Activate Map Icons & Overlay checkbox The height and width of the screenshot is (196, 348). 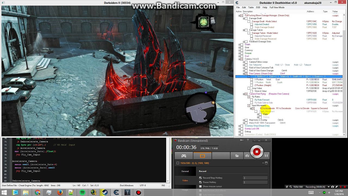point(246,120)
